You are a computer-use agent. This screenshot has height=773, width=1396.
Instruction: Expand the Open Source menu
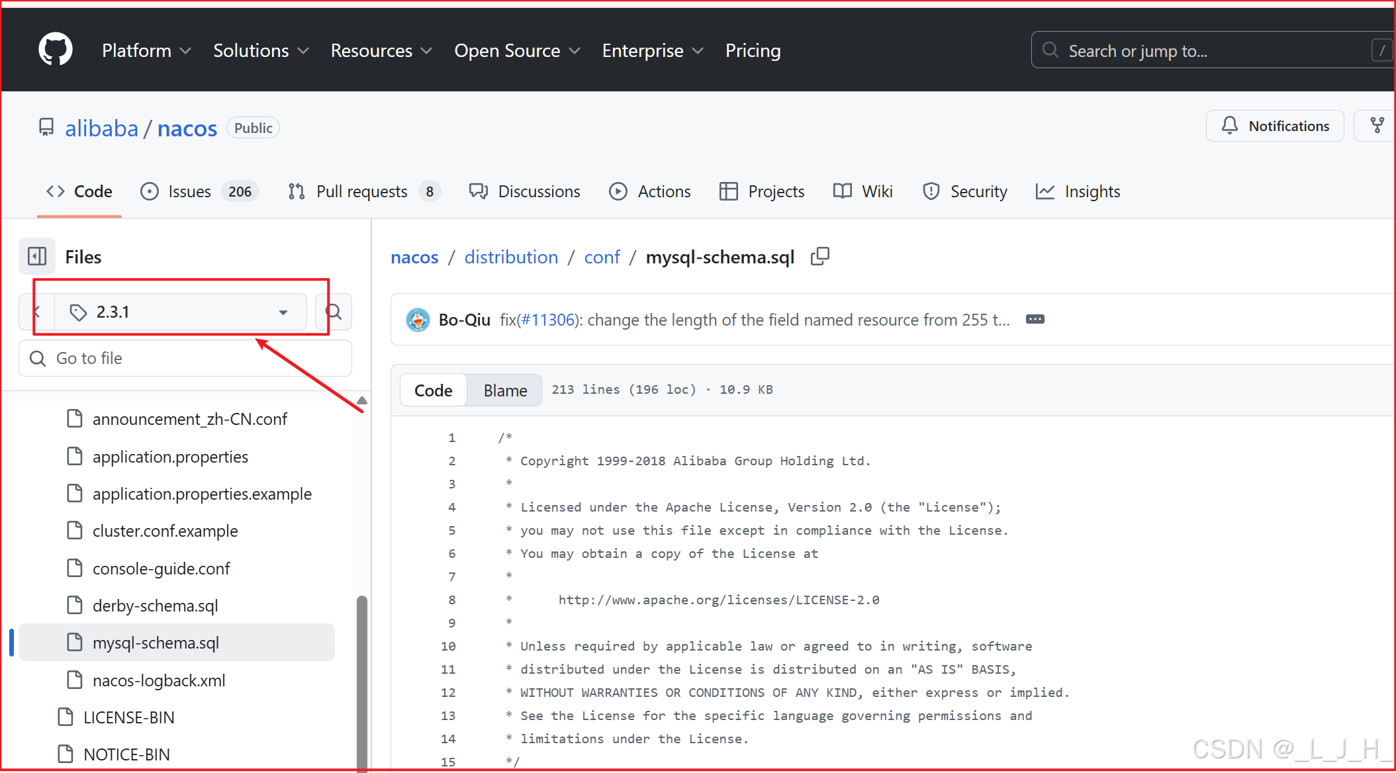517,50
